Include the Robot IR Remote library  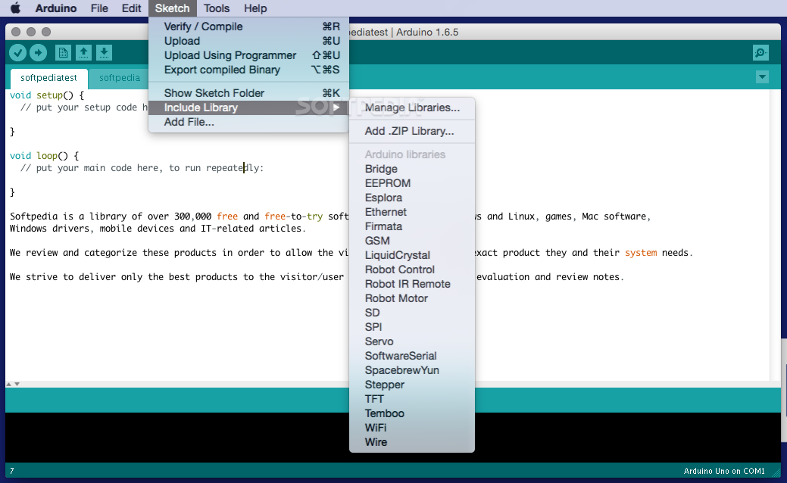411,284
